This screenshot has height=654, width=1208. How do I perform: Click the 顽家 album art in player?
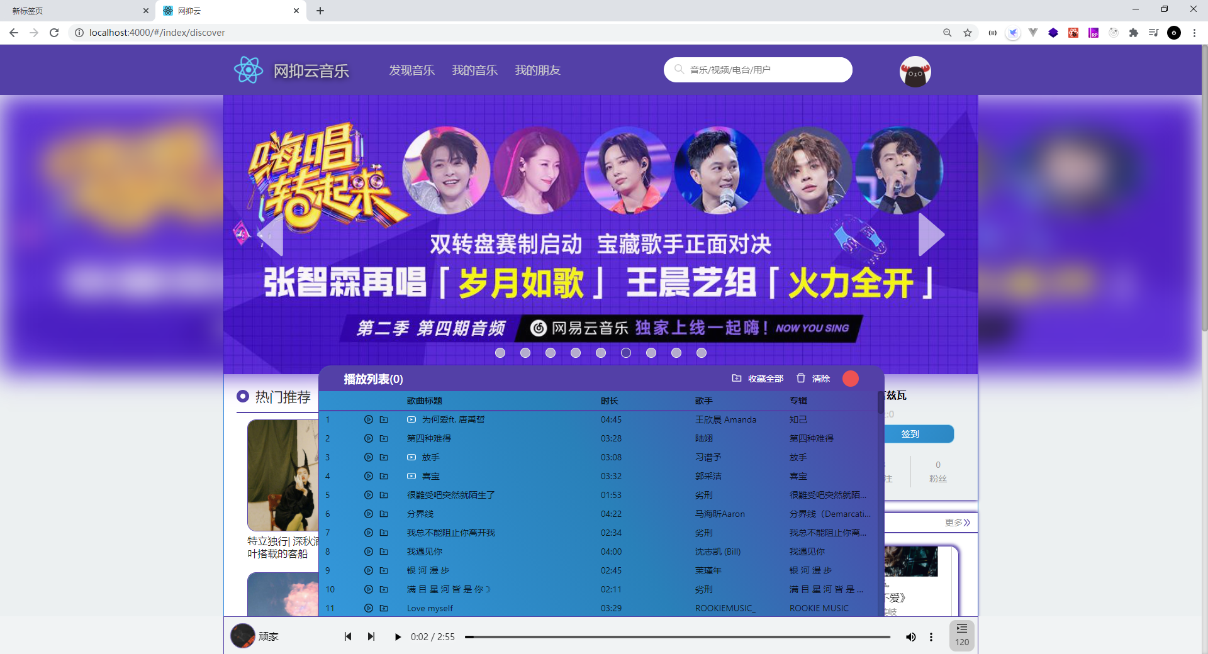pyautogui.click(x=243, y=636)
